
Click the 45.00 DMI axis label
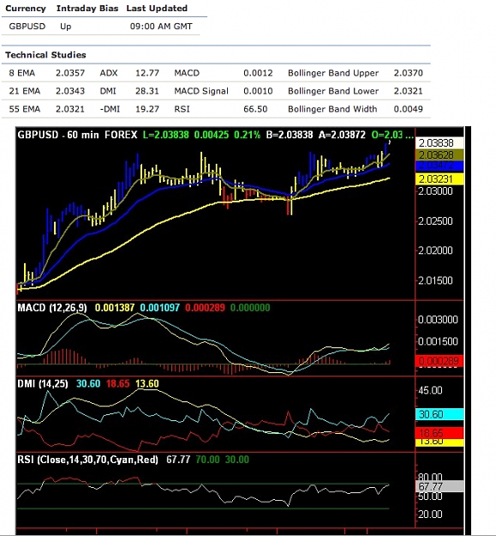(x=430, y=390)
